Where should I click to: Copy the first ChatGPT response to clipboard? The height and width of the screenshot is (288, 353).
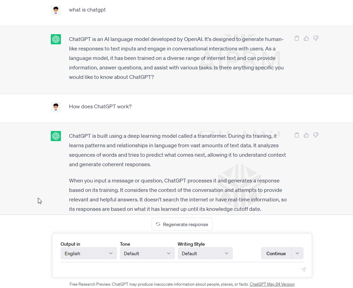tap(297, 38)
